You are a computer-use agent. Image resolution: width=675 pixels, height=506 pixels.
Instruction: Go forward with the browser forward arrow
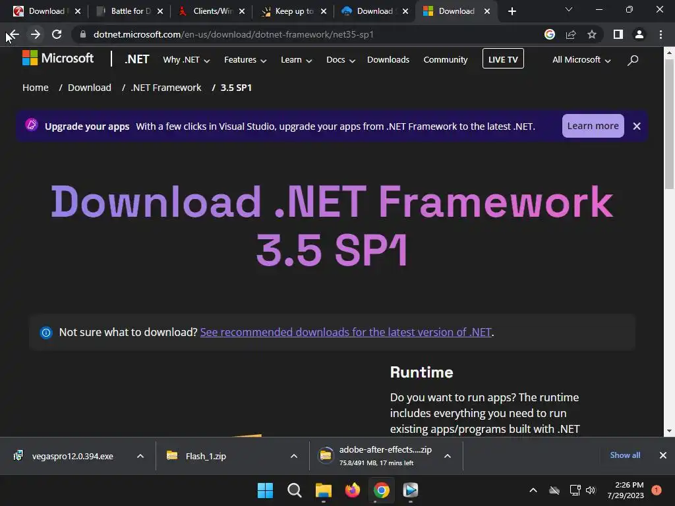36,34
